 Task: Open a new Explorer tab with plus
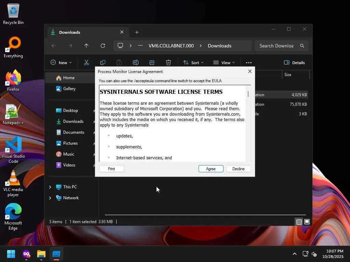[x=137, y=32]
